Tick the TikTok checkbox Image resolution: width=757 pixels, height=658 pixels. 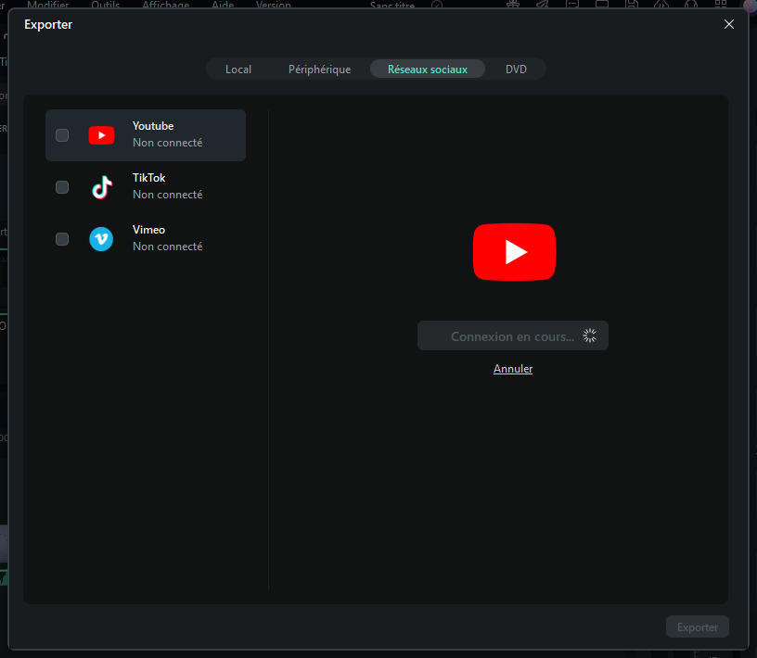point(62,187)
